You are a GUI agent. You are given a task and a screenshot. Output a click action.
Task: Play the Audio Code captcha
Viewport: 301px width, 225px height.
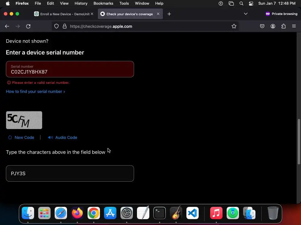point(63,137)
